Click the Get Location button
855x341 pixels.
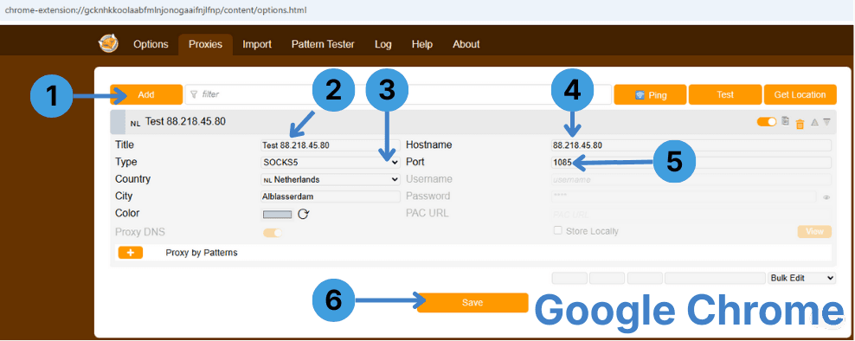tap(800, 94)
